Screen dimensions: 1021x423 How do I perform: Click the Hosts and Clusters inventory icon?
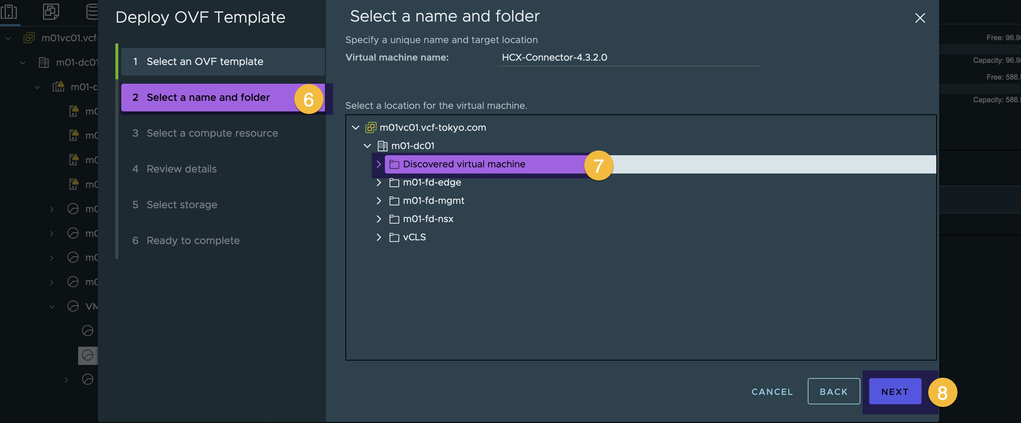tap(9, 11)
